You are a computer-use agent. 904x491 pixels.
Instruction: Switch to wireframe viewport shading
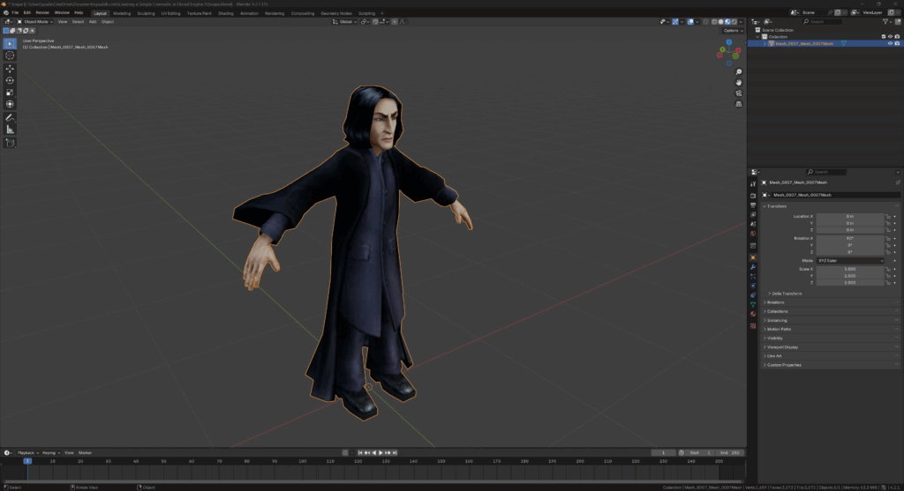pos(714,21)
